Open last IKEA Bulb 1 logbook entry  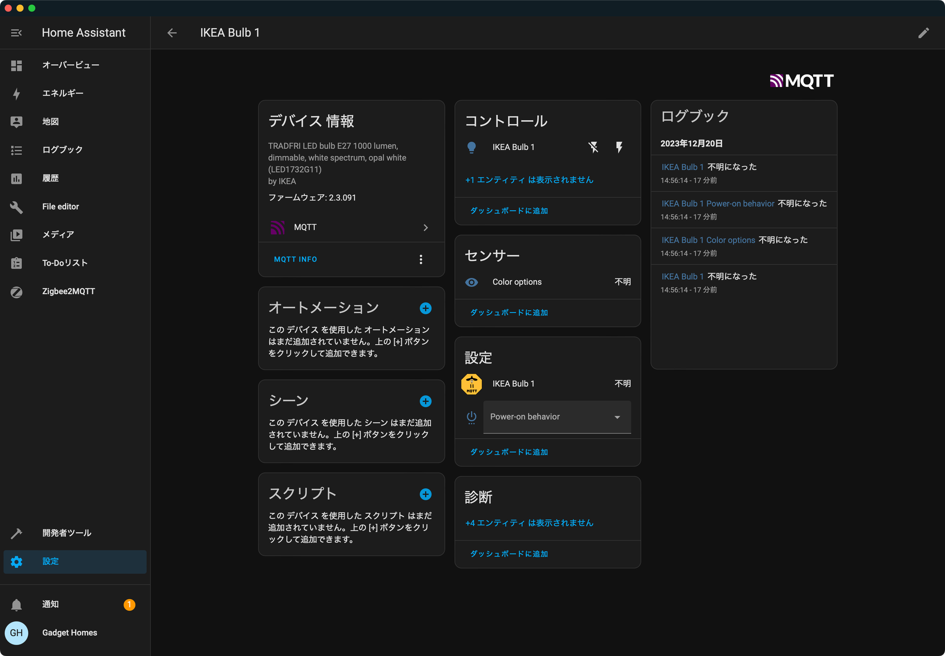click(682, 276)
